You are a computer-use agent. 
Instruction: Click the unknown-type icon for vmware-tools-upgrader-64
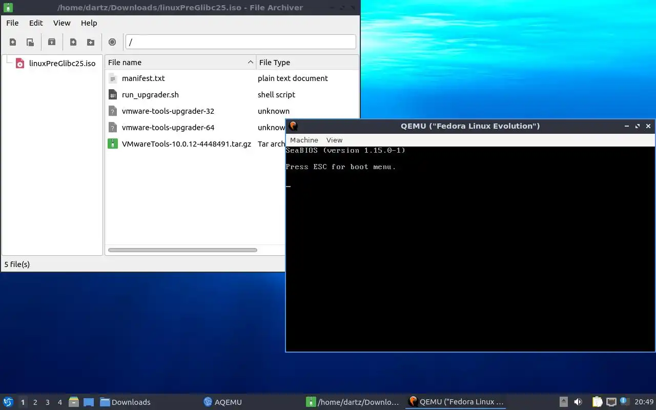tap(113, 128)
